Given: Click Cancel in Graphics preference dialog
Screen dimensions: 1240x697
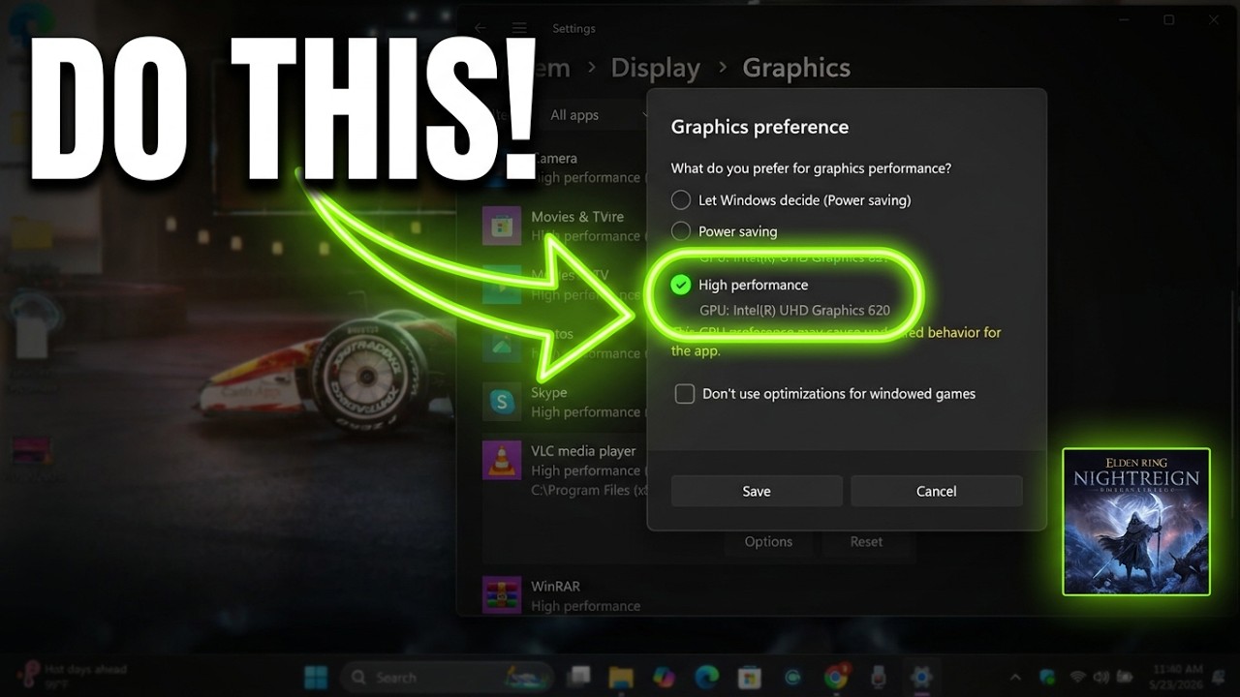Looking at the screenshot, I should (937, 491).
